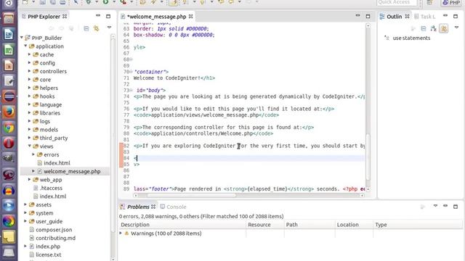Select 'use statements' in Outline
465x261 pixels.
point(411,38)
